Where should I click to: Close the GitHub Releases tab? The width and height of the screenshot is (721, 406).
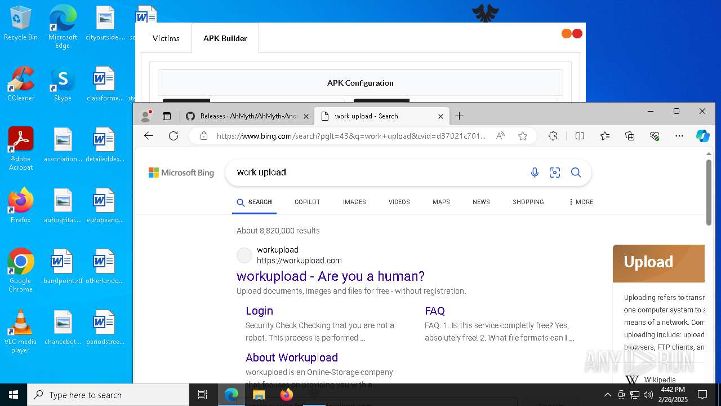[306, 116]
